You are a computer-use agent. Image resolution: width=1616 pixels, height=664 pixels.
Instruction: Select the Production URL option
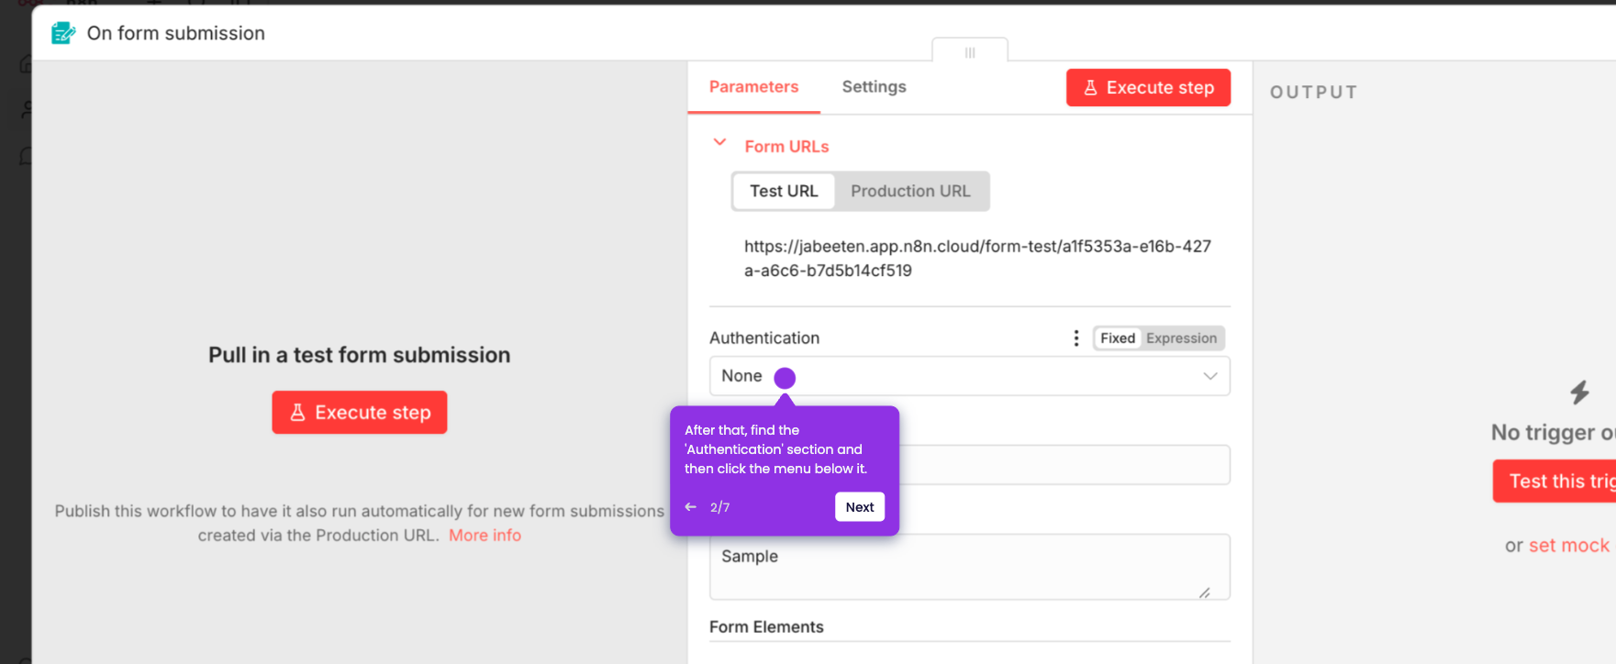910,191
